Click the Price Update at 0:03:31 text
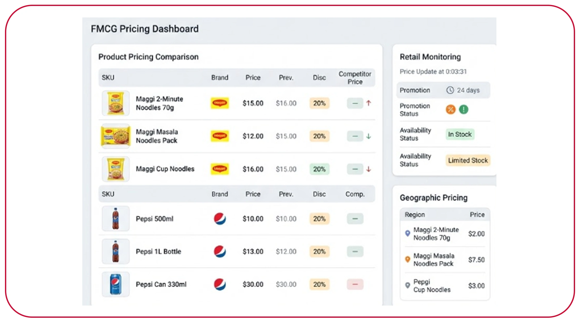Image resolution: width=579 pixels, height=323 pixels. pyautogui.click(x=433, y=71)
